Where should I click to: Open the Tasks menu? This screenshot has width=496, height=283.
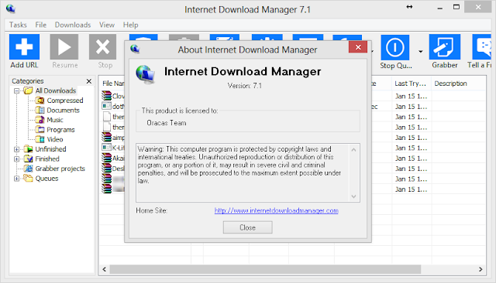click(x=18, y=25)
